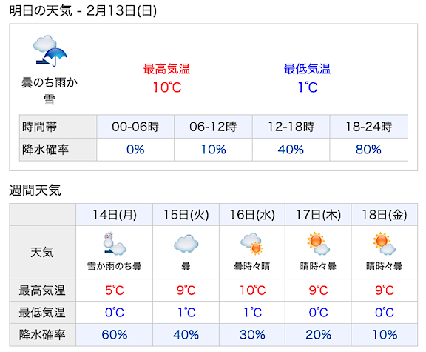Click the cloud-with-sun icon for 16日(水)
This screenshot has width=426, height=352.
252,244
